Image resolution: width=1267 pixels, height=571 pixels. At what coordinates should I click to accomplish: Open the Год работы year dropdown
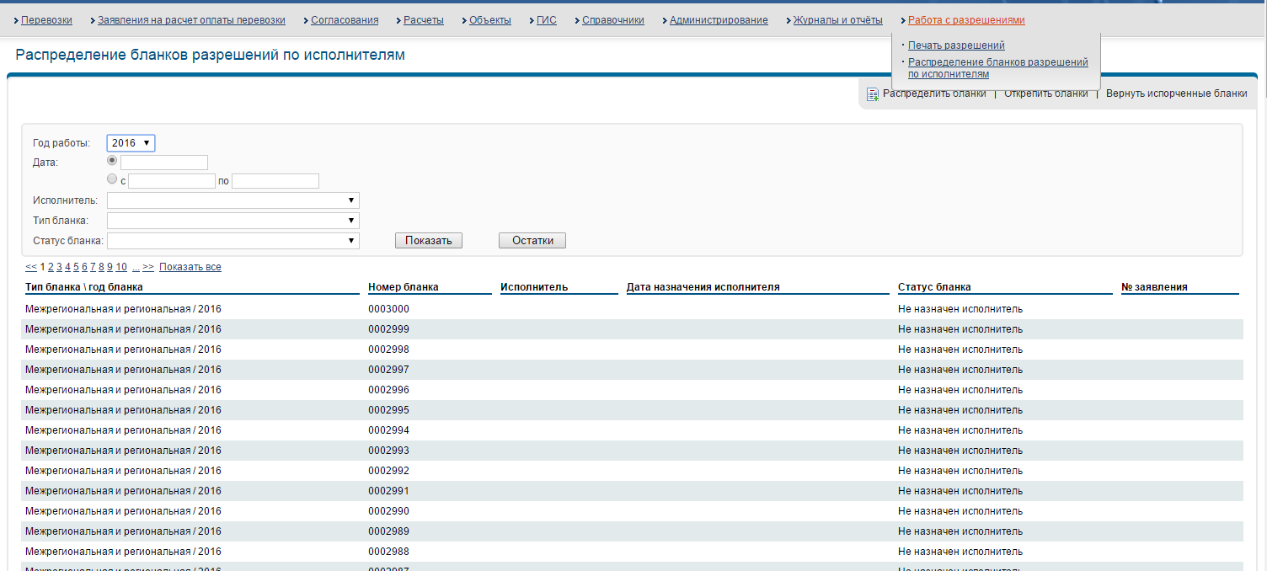[x=131, y=143]
